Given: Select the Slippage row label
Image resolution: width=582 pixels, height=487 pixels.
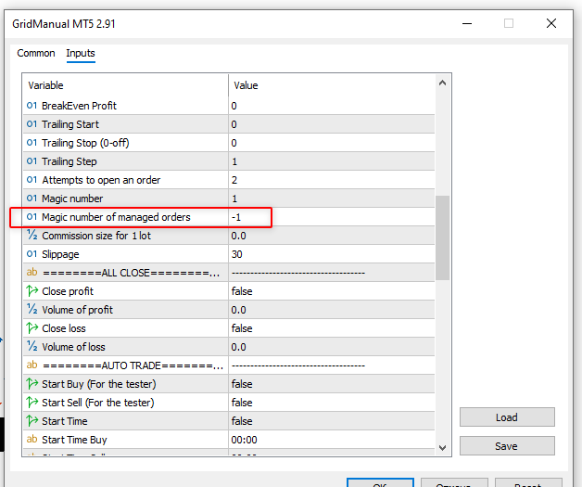Looking at the screenshot, I should [60, 254].
